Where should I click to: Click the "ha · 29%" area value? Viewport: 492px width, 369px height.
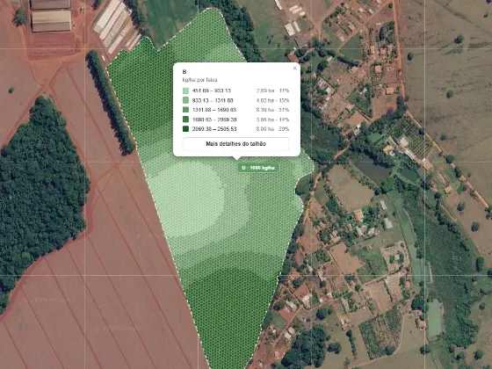272,129
